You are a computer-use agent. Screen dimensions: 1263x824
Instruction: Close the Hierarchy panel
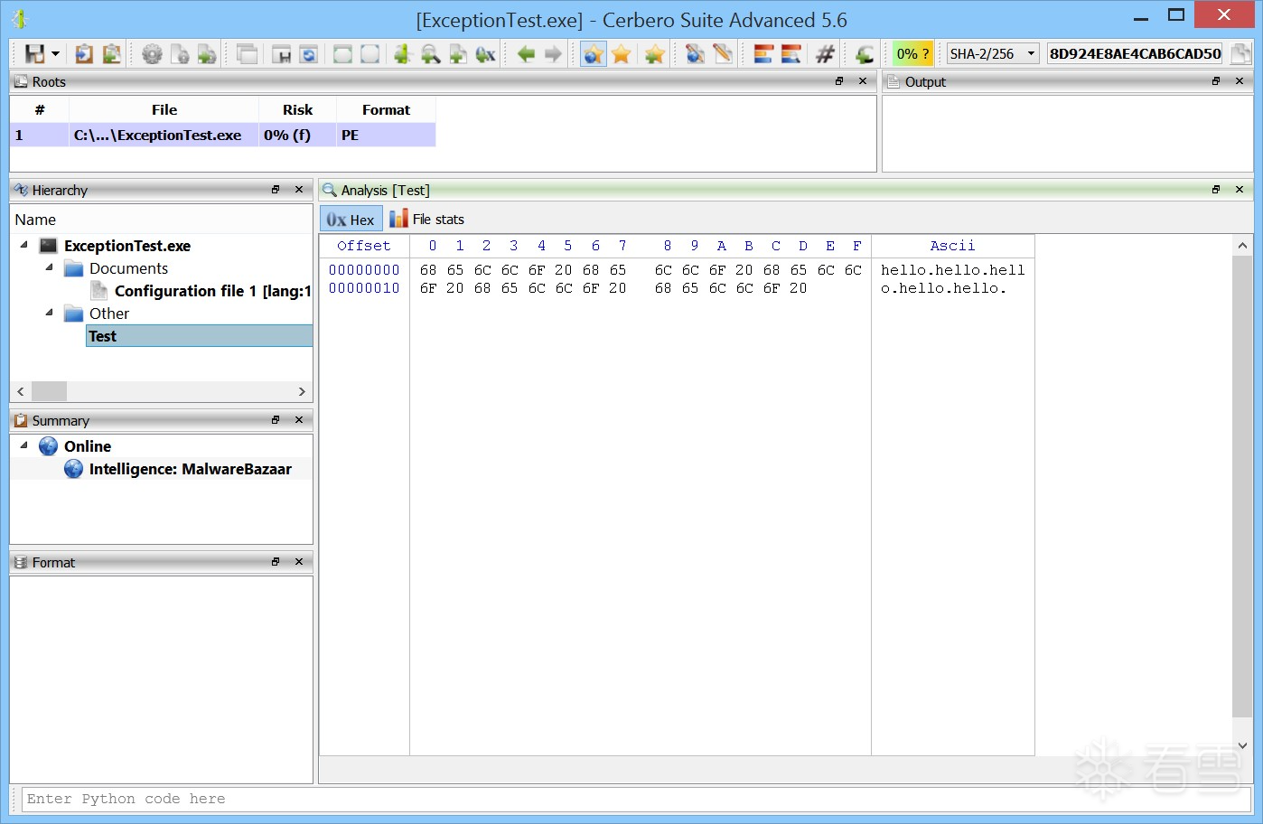pyautogui.click(x=299, y=190)
